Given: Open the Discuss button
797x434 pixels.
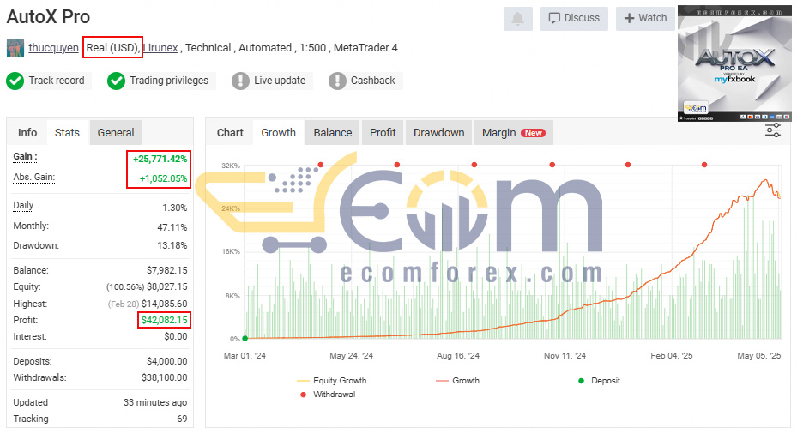Looking at the screenshot, I should 574,19.
